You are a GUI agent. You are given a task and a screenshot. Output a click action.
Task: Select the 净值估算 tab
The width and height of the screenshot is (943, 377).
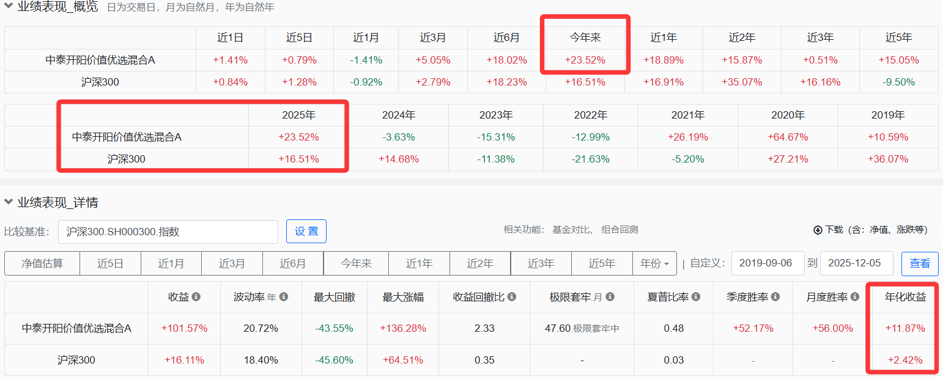pyautogui.click(x=42, y=263)
